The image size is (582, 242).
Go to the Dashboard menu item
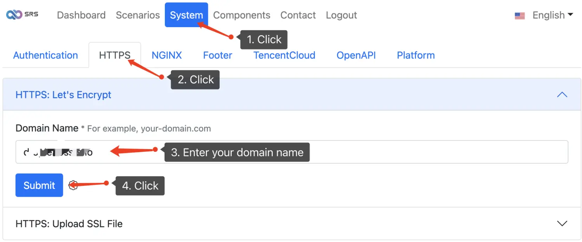(81, 15)
